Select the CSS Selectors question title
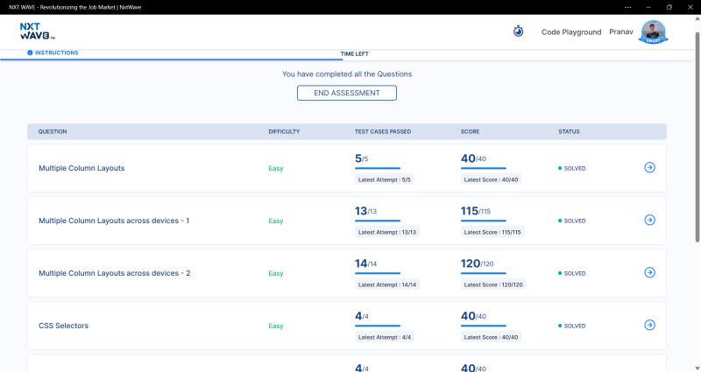Screen dimensions: 701x372 [x=63, y=326]
